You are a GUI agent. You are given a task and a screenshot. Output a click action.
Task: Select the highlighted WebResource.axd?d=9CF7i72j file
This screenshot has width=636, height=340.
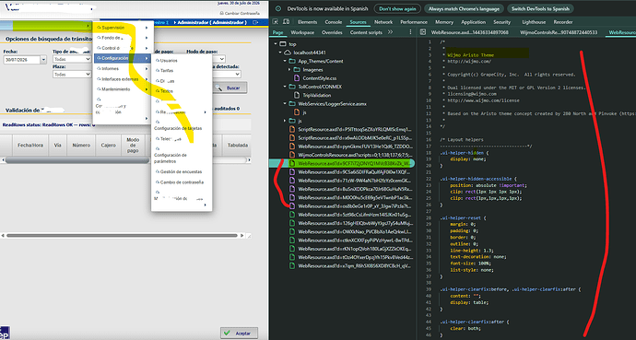click(x=342, y=163)
